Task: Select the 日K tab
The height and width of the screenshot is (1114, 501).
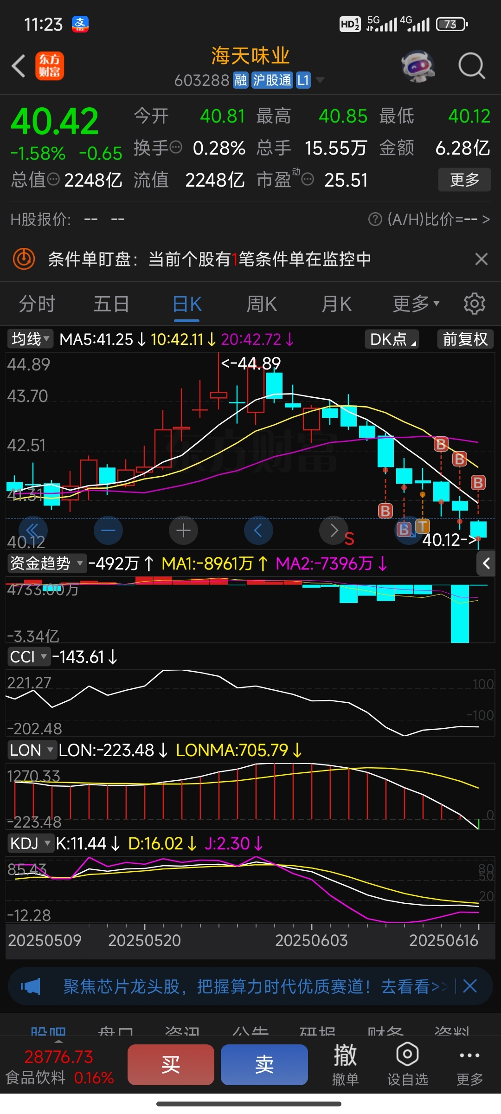Action: (187, 305)
